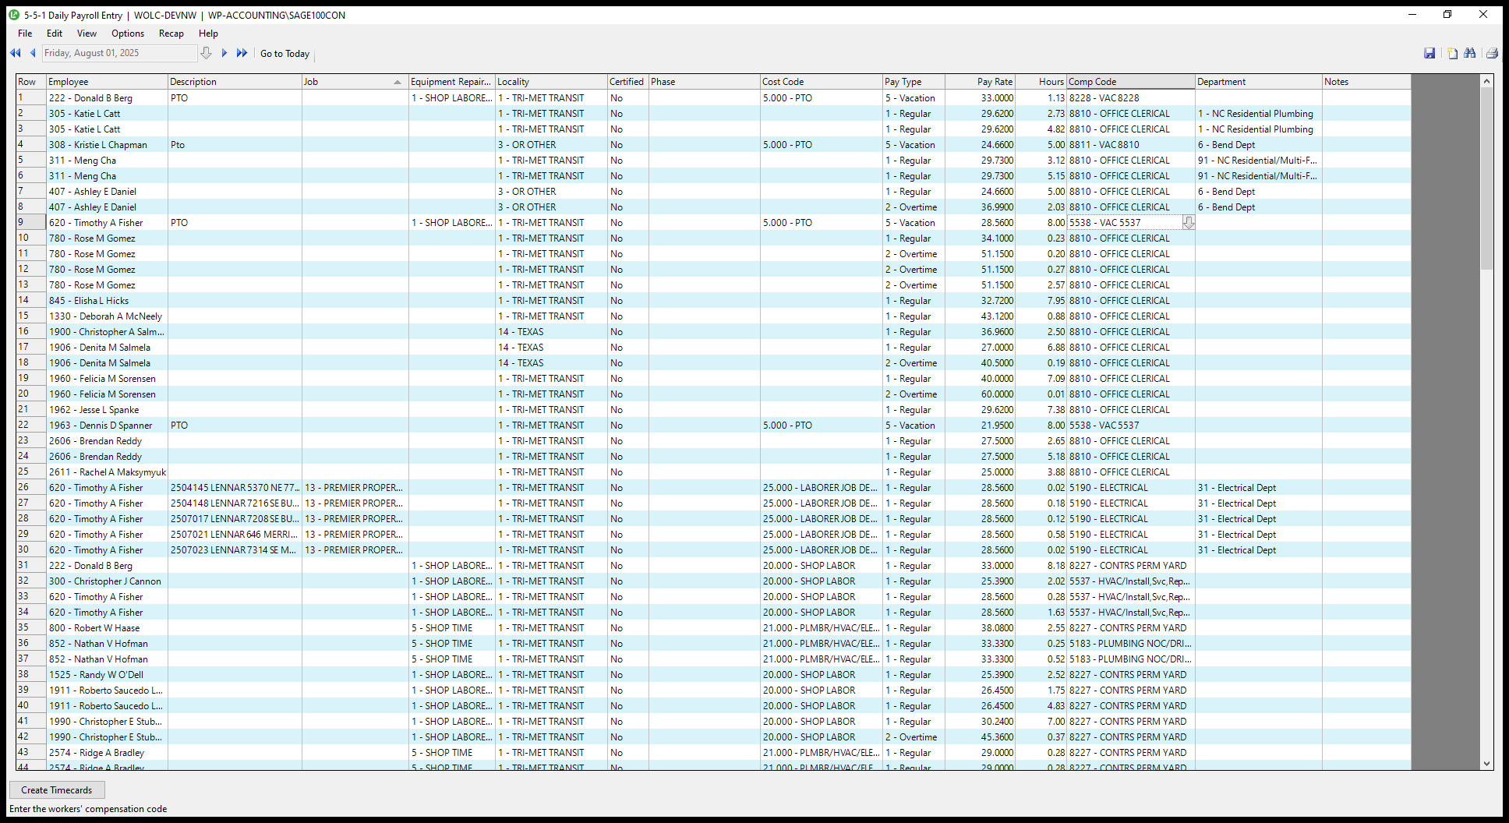Save the payroll entries with the floppy disk icon

click(1430, 53)
